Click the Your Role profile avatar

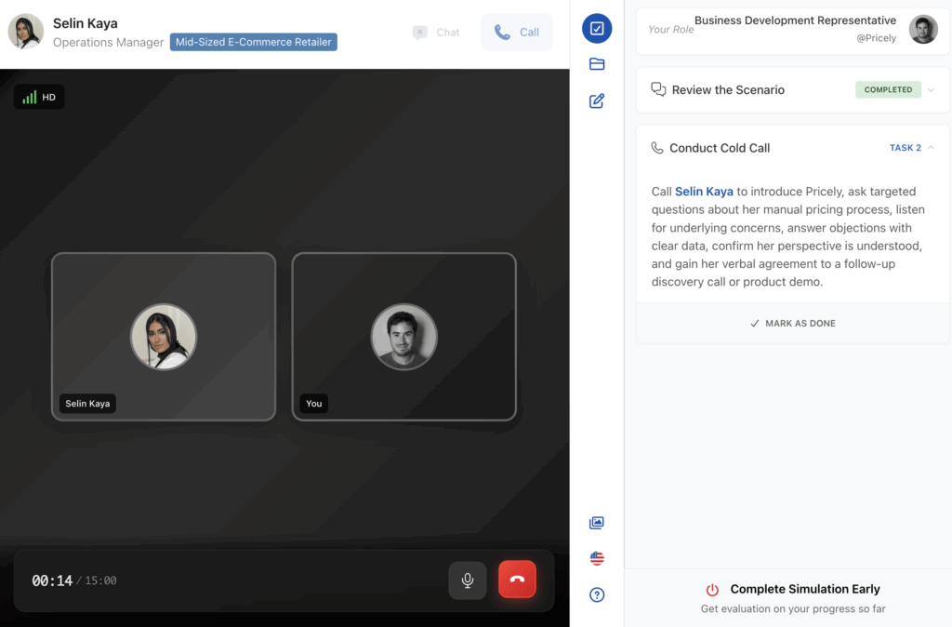pos(923,29)
